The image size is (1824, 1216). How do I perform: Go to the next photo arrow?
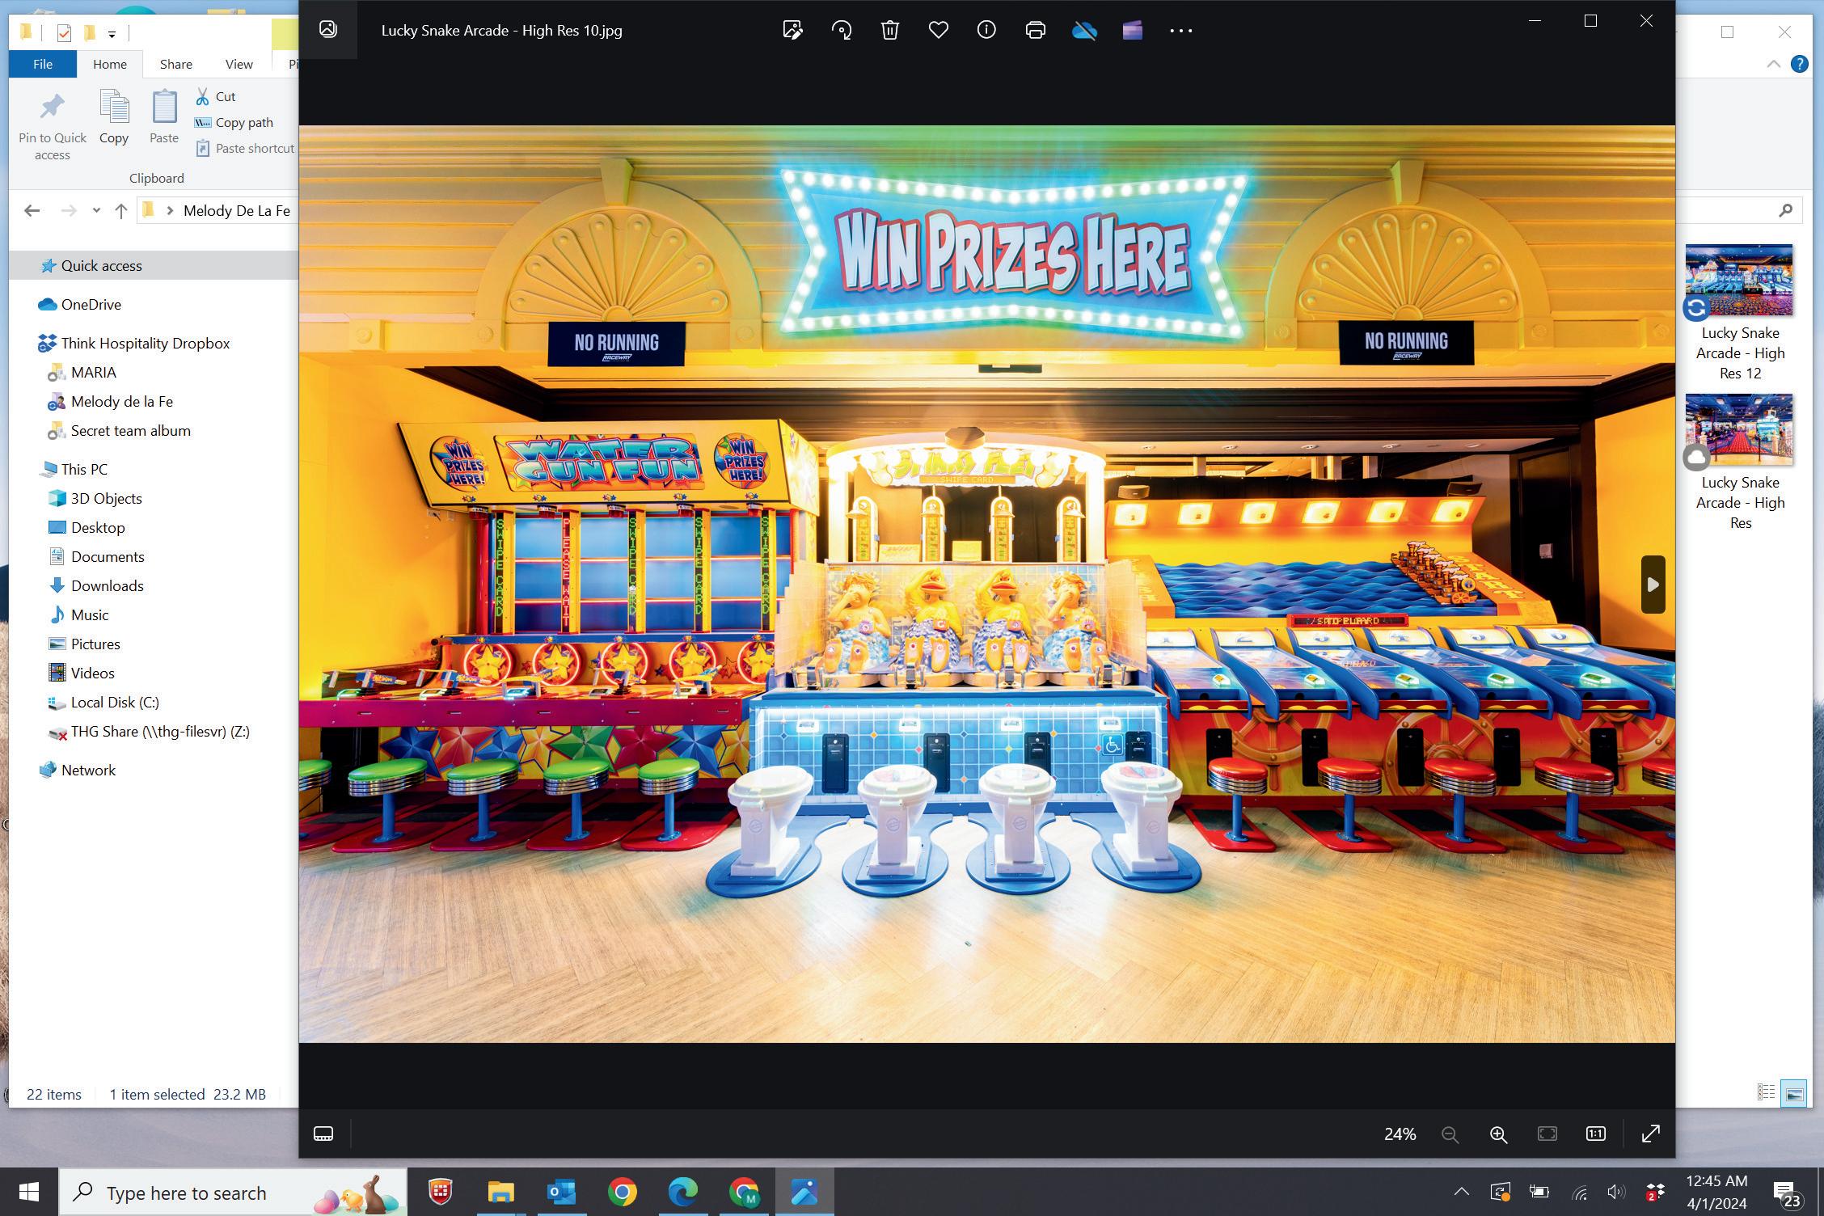click(1653, 584)
